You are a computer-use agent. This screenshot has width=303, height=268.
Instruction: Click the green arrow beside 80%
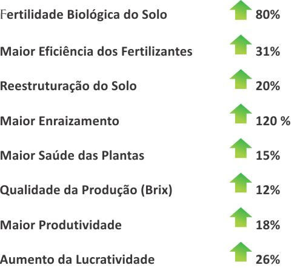coord(241,10)
